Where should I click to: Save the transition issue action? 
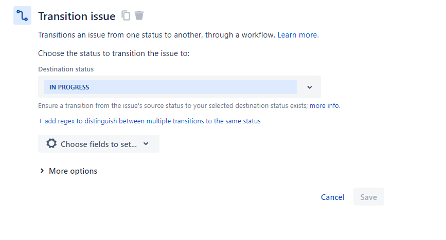tap(368, 197)
